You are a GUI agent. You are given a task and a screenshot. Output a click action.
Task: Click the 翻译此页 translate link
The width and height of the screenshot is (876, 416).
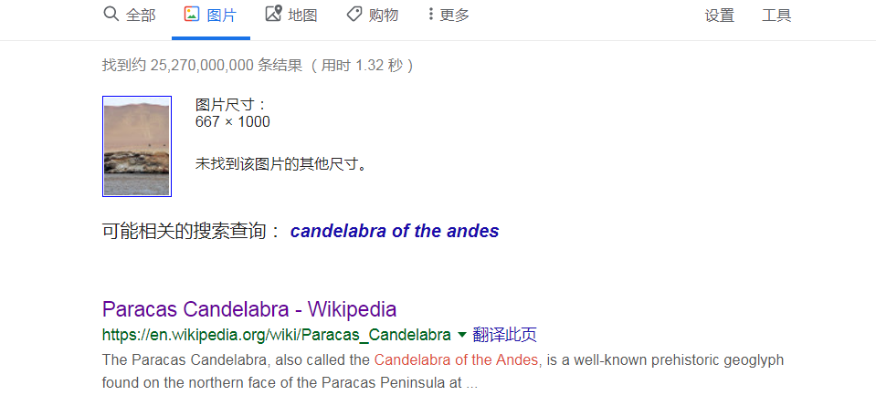coord(504,335)
